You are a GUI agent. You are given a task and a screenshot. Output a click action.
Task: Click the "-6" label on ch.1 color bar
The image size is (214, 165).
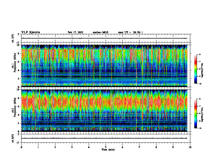coord(199,54)
